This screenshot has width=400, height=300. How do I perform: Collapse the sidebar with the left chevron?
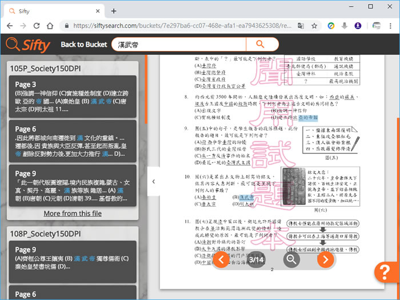[153, 181]
